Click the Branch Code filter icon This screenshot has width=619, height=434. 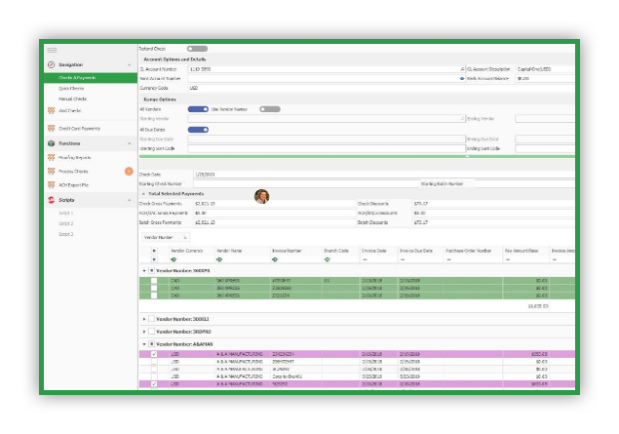pos(327,259)
